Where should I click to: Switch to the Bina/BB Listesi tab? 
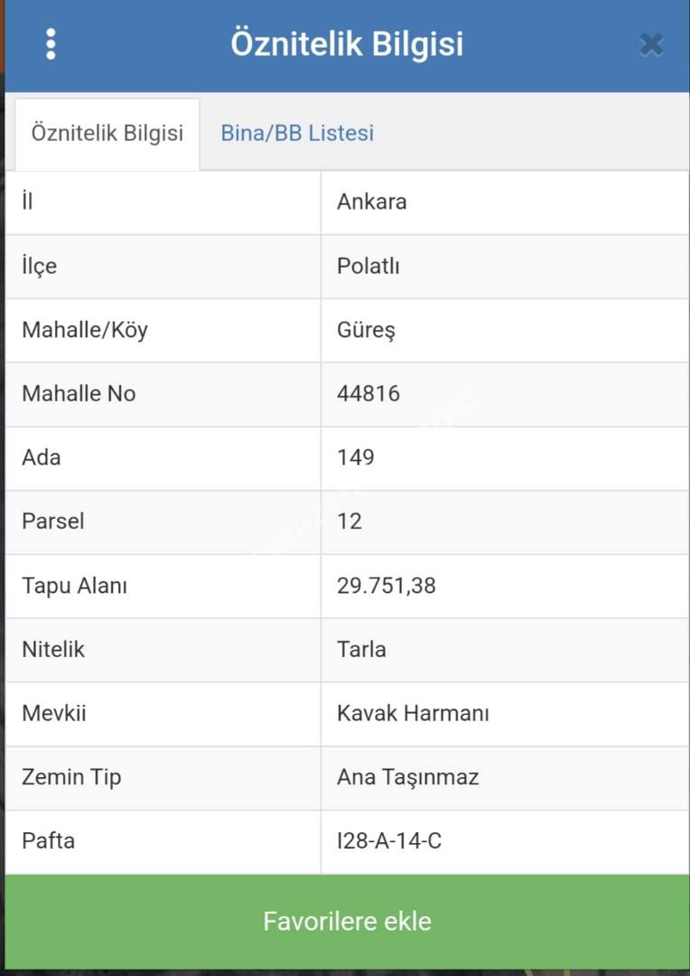click(297, 134)
